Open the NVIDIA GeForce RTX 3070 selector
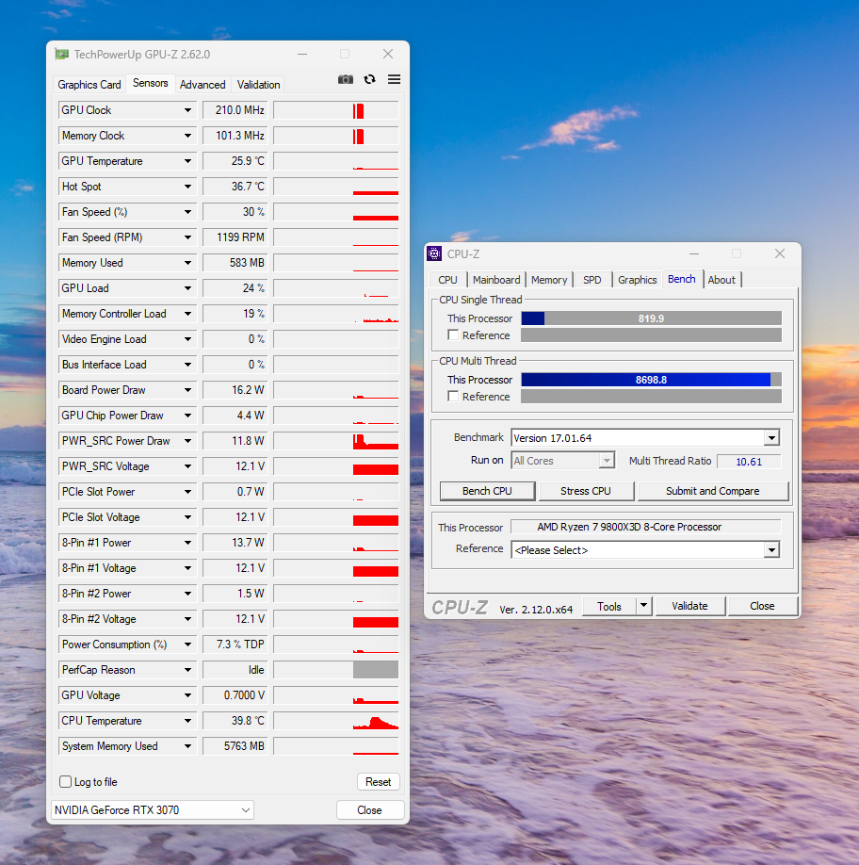Image resolution: width=859 pixels, height=865 pixels. (153, 809)
